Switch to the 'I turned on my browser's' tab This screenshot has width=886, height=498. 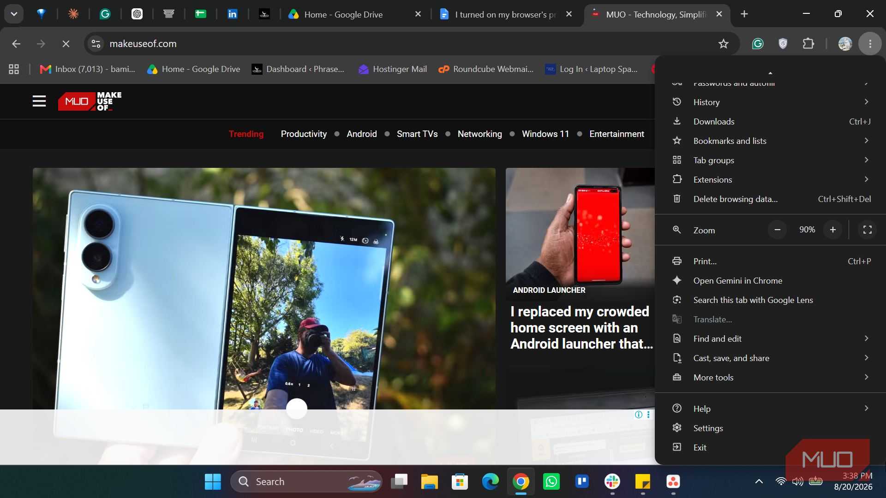tap(505, 14)
